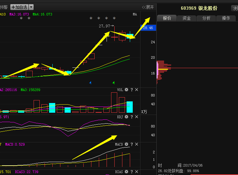Close the VOL indicator panel
The width and height of the screenshot is (238, 175).
(x=137, y=90)
